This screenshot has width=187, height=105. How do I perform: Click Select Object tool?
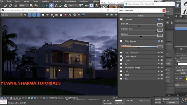[x=31, y=6]
